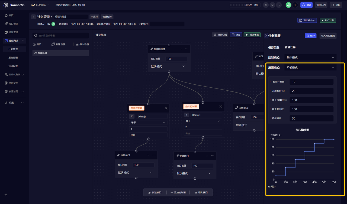Click the 搜索目录或场景 search field
Viewport: 347px width, 204px height.
tap(61, 35)
